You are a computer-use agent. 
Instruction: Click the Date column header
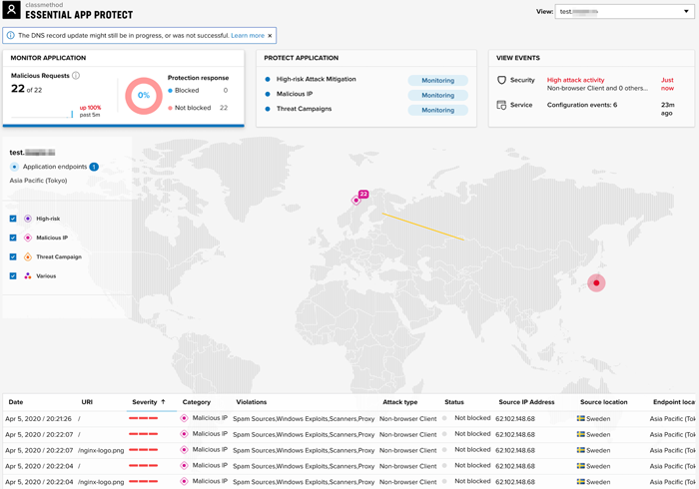16,402
